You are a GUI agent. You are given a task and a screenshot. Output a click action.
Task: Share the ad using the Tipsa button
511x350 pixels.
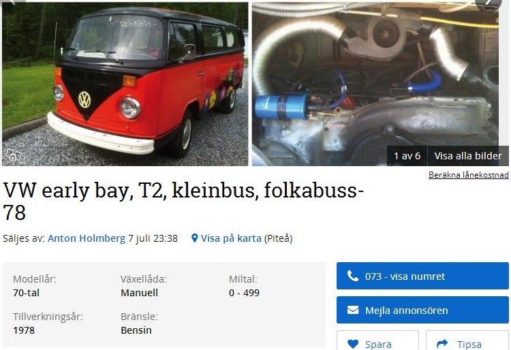click(x=467, y=340)
